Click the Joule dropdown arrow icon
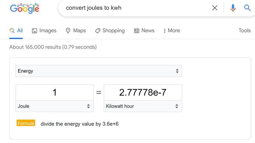Viewport: 255px width, 143px height. pyautogui.click(x=88, y=106)
